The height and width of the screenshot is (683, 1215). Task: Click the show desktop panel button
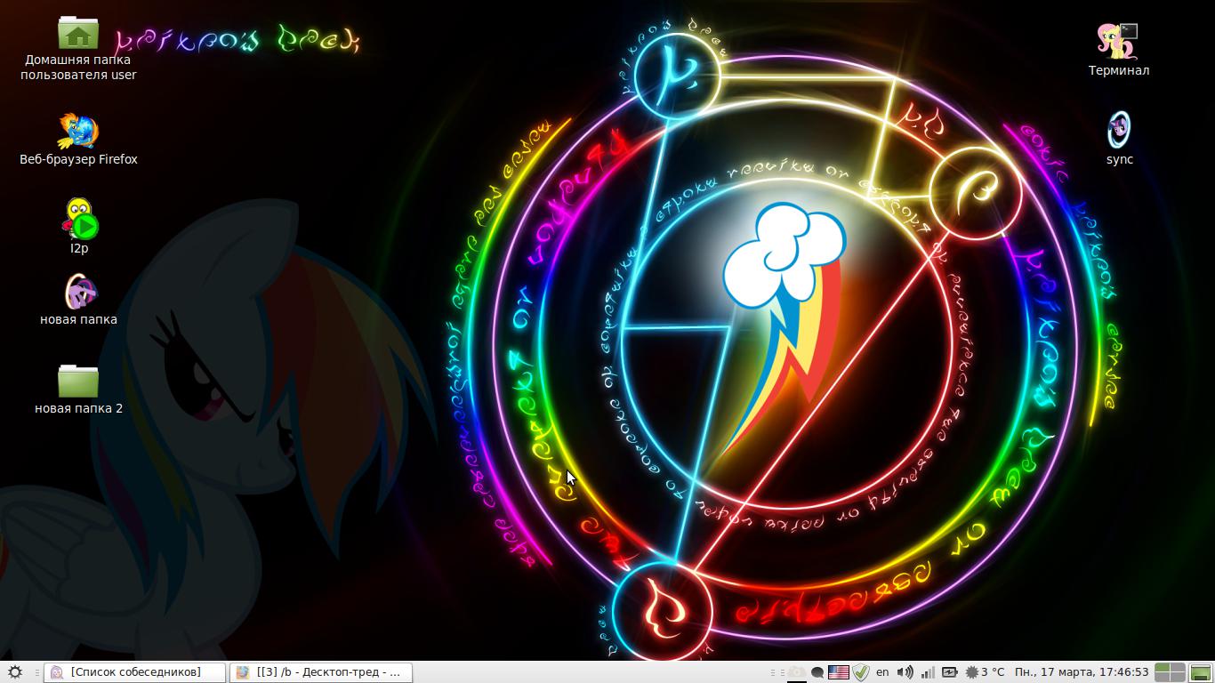click(x=1201, y=672)
